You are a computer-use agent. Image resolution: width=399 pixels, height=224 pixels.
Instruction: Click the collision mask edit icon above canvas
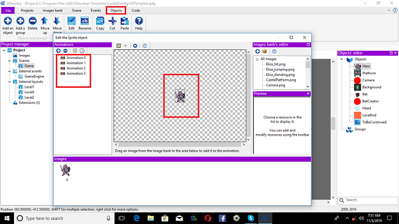(118, 46)
